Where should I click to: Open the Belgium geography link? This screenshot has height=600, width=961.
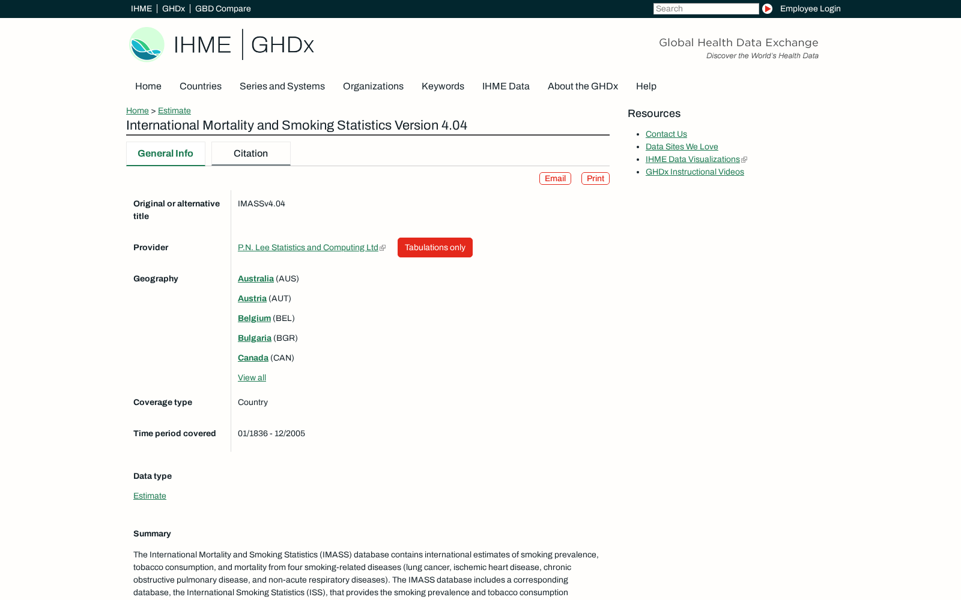254,318
